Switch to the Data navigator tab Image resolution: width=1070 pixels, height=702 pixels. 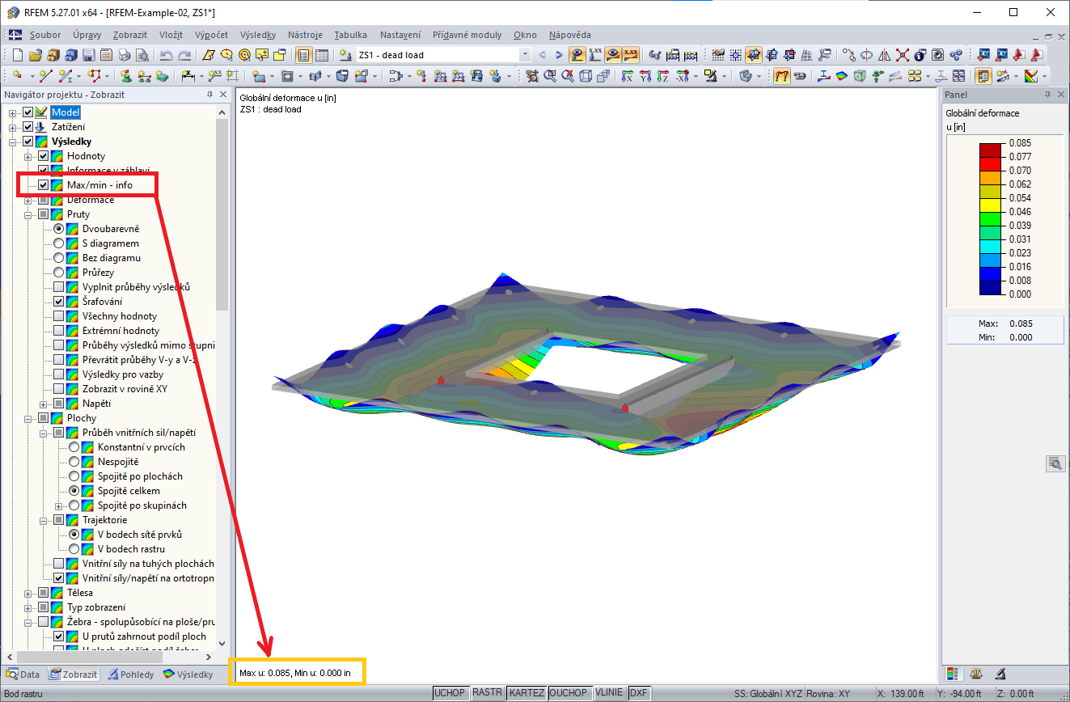(23, 674)
